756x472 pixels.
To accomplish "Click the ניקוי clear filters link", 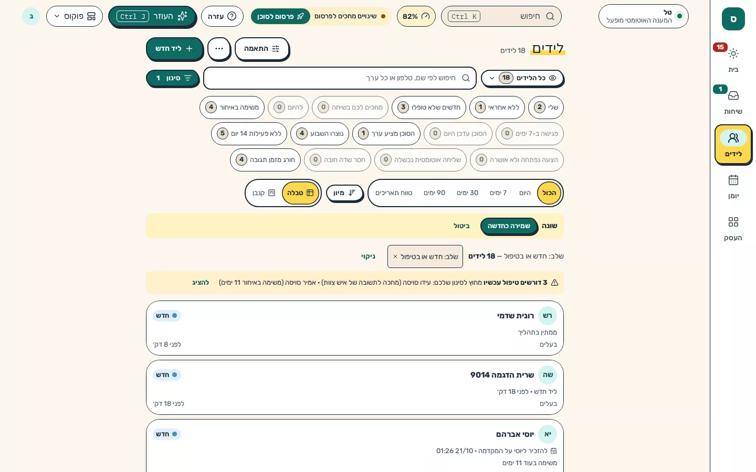I will (368, 256).
